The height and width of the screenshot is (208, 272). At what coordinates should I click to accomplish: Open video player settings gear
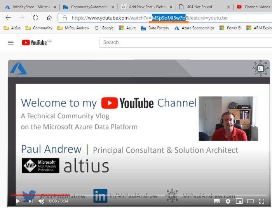click(x=228, y=201)
